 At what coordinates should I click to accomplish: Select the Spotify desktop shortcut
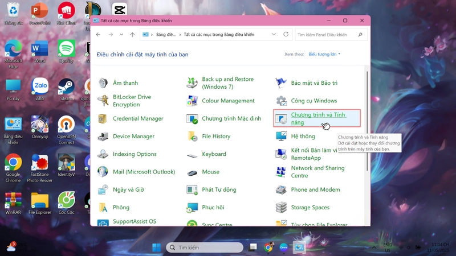pos(66,52)
